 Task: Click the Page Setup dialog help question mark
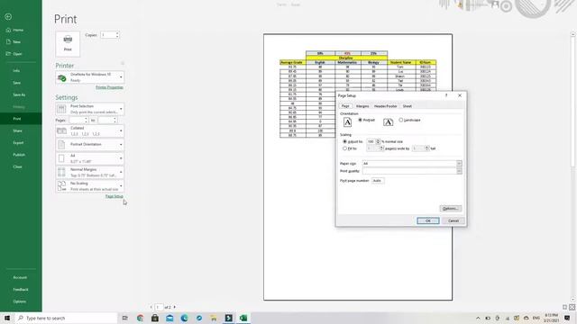(x=446, y=95)
